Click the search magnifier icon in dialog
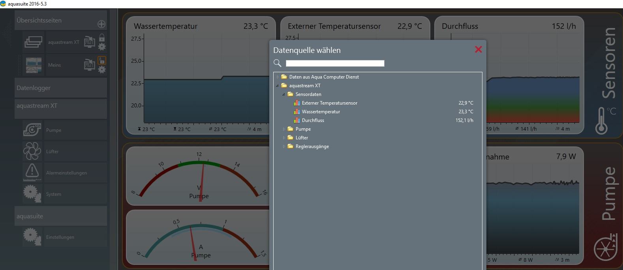 (277, 63)
